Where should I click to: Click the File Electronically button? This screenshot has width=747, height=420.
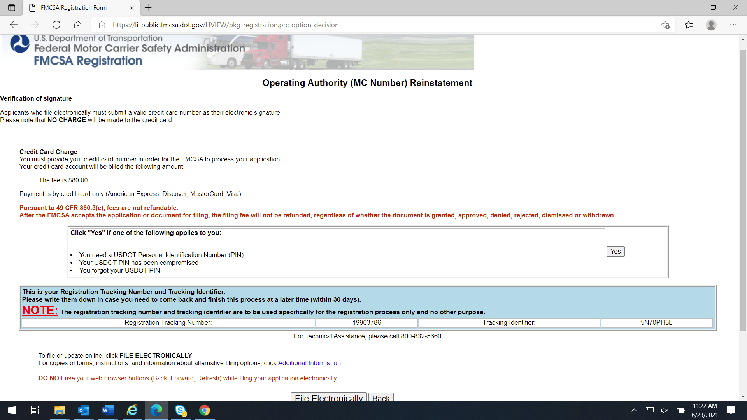coord(329,397)
